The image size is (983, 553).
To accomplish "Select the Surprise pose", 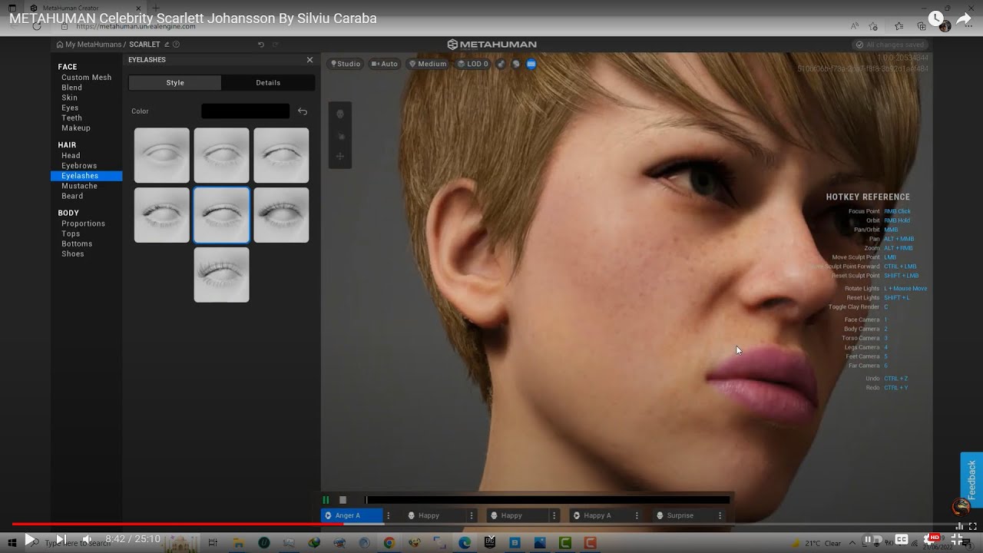I will point(683,515).
